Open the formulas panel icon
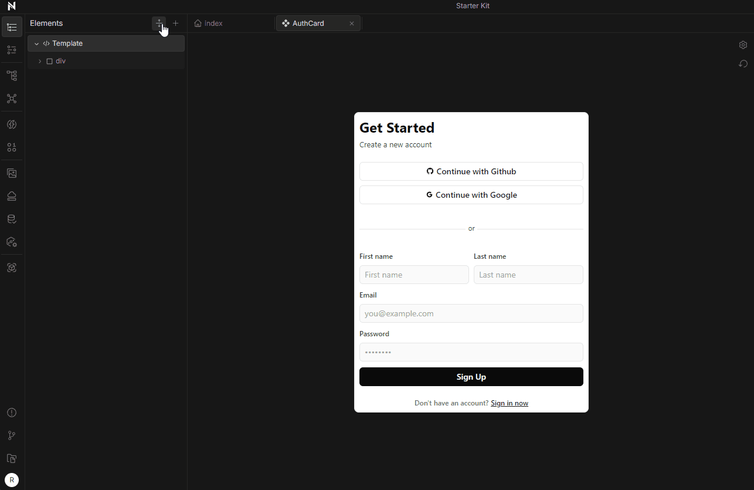The width and height of the screenshot is (754, 490). point(12,124)
